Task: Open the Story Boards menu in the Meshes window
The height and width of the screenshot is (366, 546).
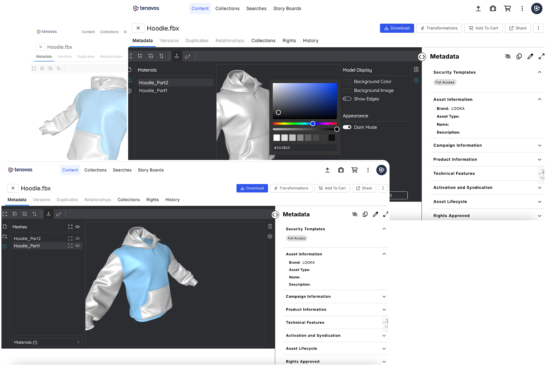Action: (151, 170)
